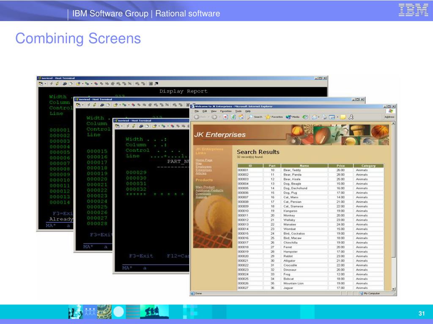Click the 'Dog, Dachshund' cell in results
Viewport: 433px width, 324px height.
[x=304, y=189]
